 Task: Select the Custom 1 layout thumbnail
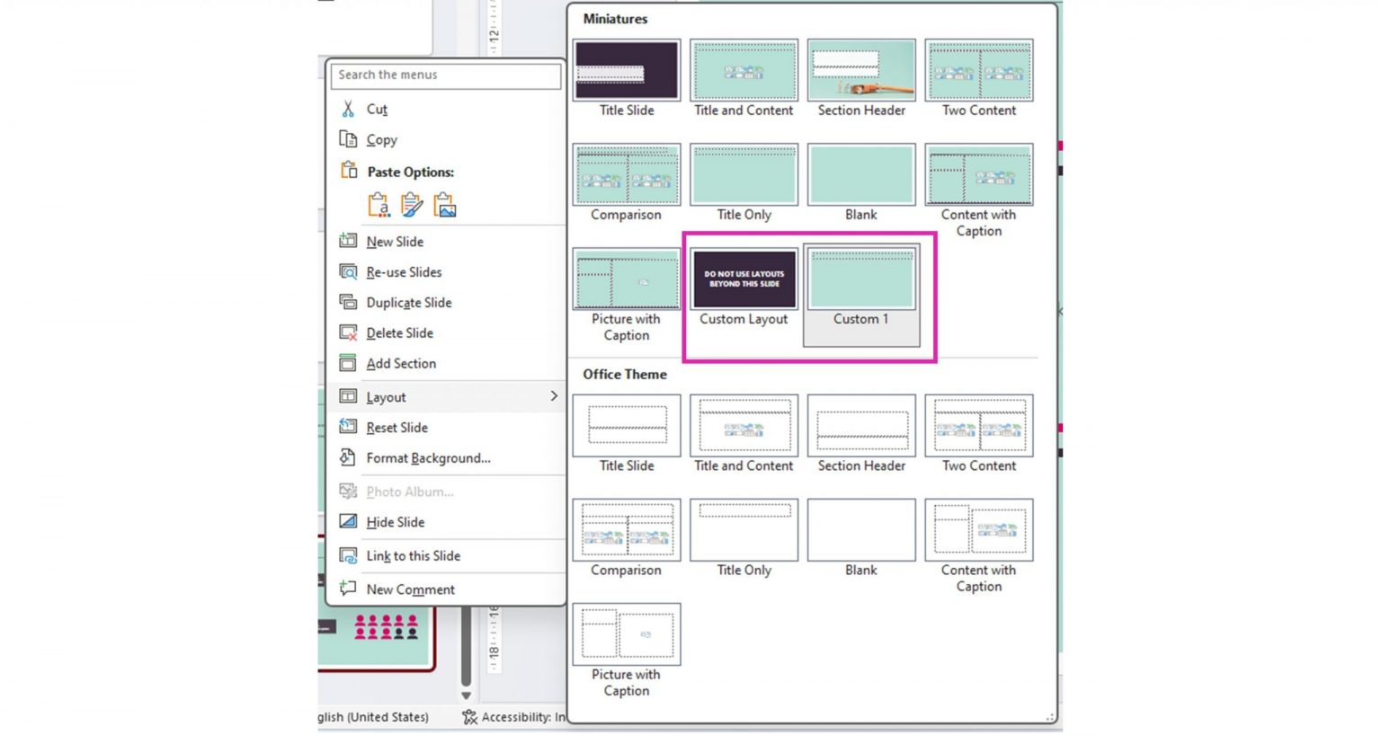860,279
